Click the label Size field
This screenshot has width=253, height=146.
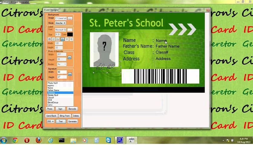(58, 34)
